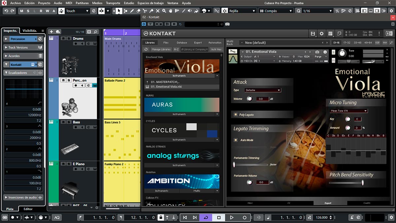Open Kontakt workspace layout icon
This screenshot has height=223, width=396.
click(330, 33)
